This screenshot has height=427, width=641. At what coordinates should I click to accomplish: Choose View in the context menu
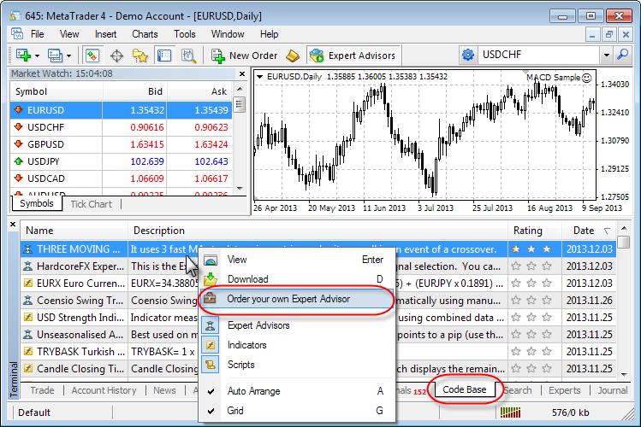tap(297, 260)
